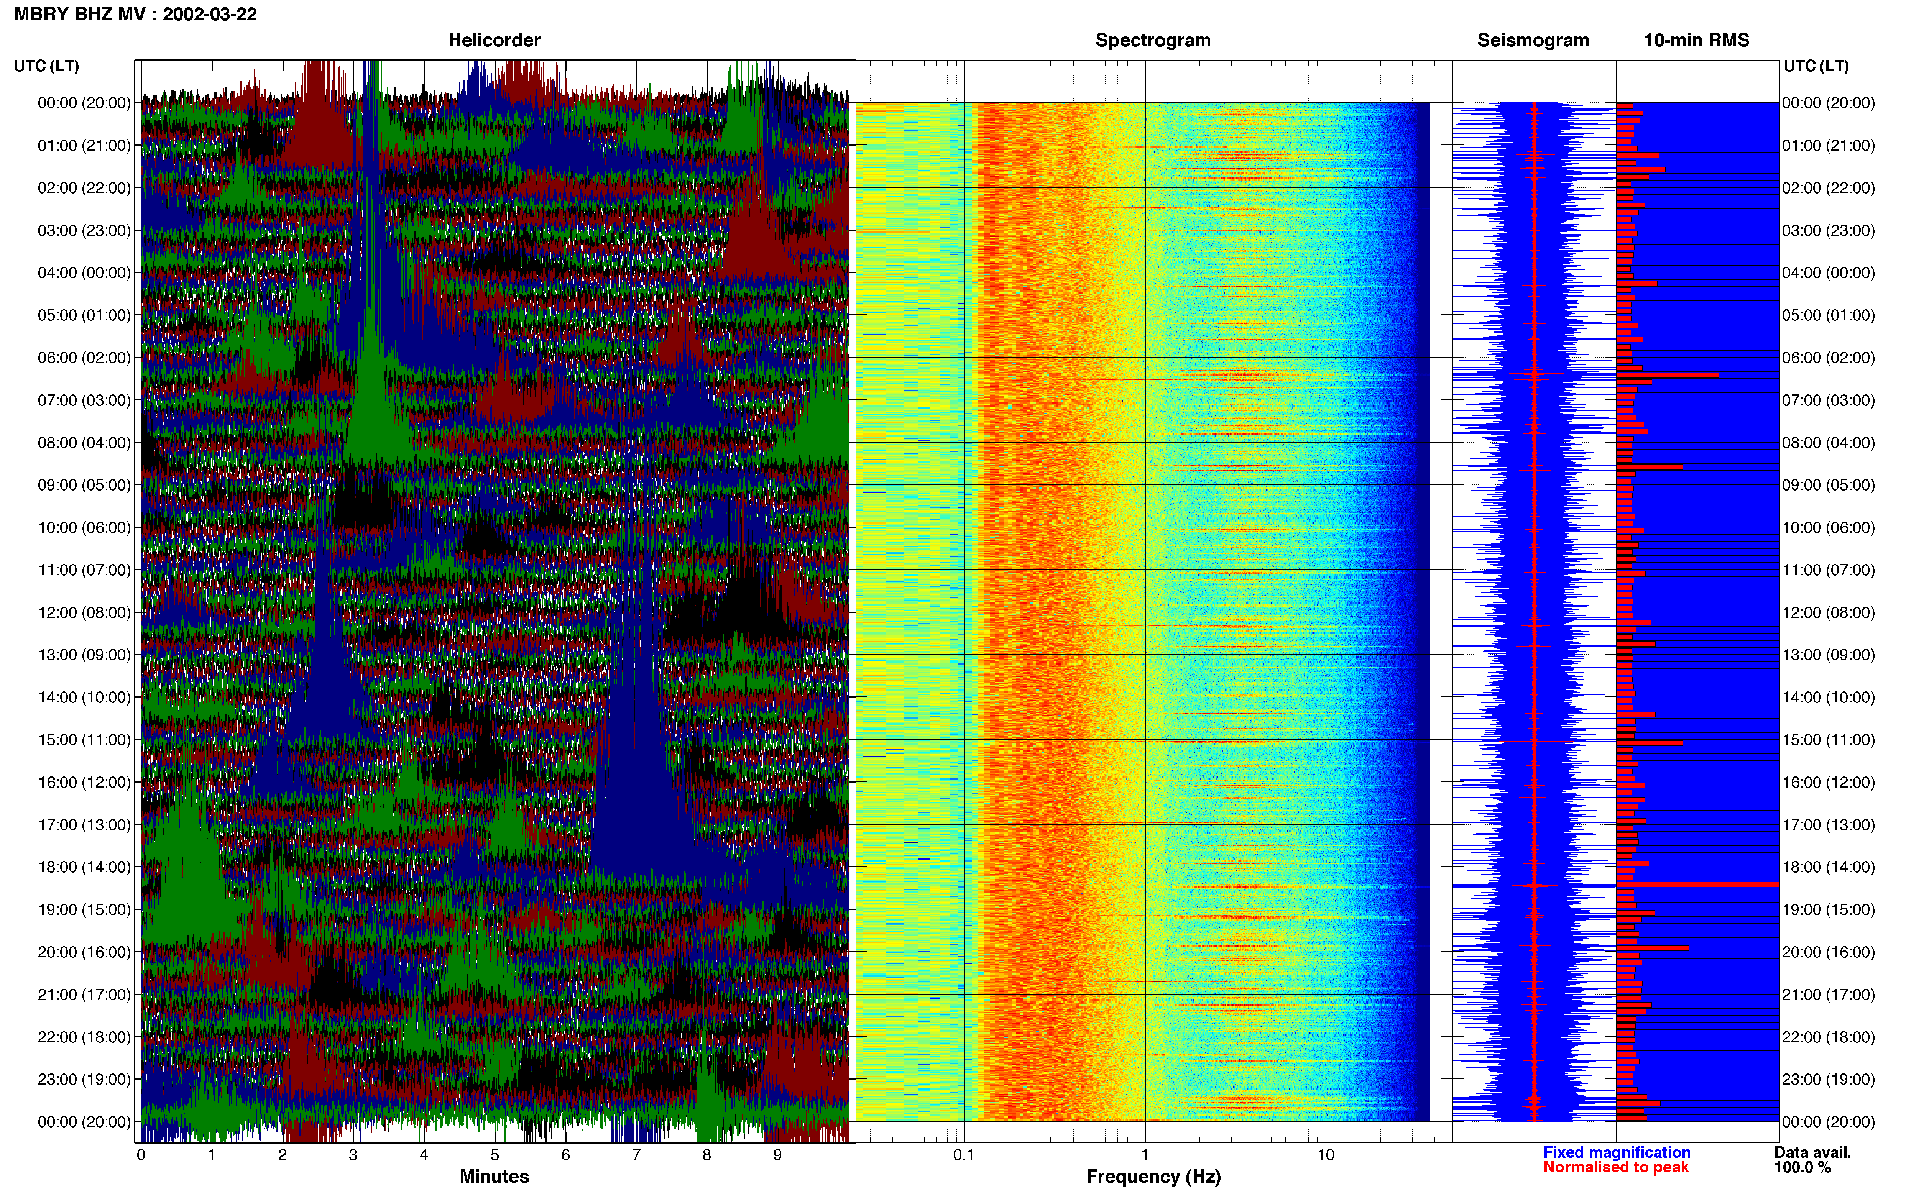Click the left '14:00 (10:00)' time label
This screenshot has width=1924, height=1203.
click(x=84, y=698)
